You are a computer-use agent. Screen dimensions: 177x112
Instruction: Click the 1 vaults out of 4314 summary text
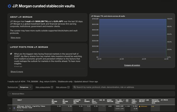[x=16, y=81]
